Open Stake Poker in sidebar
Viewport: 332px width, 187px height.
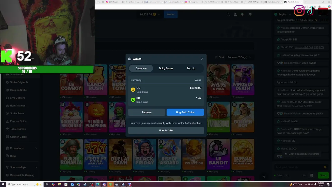point(17,113)
